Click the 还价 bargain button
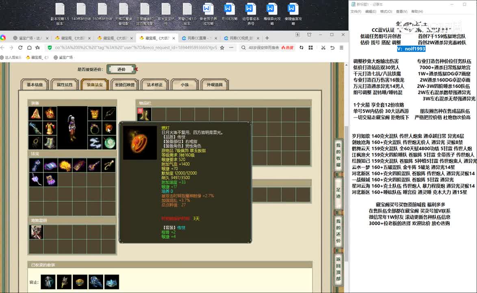Viewport: 477px width, 293px height. (x=121, y=69)
